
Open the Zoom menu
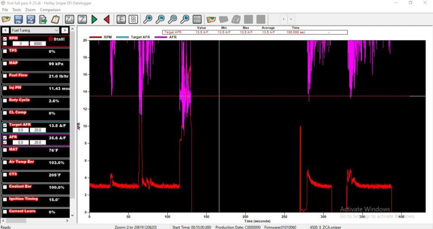[x=30, y=9]
